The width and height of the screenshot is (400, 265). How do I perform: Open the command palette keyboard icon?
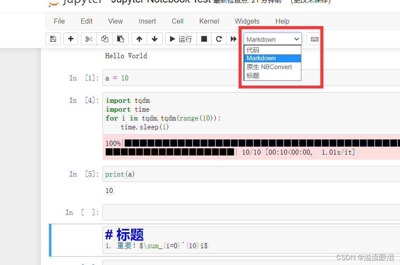click(314, 39)
